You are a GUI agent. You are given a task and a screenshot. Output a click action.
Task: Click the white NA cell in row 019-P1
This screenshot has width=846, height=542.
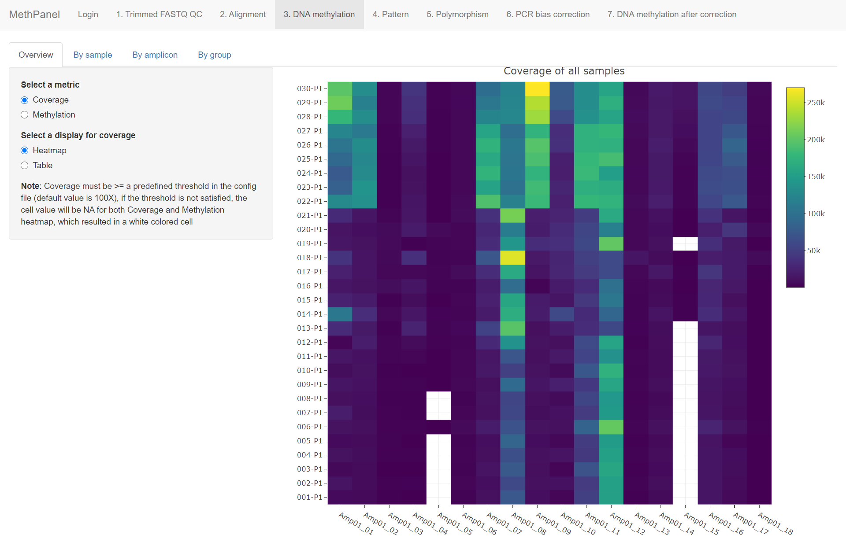pyautogui.click(x=685, y=243)
